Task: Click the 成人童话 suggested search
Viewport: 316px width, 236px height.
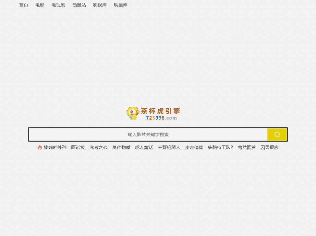Action: [144, 147]
